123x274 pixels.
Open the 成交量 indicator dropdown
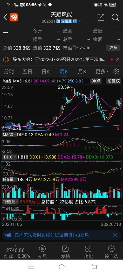pos(9,180)
